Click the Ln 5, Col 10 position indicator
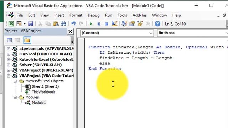The height and width of the screenshot is (128, 228). (x=175, y=24)
